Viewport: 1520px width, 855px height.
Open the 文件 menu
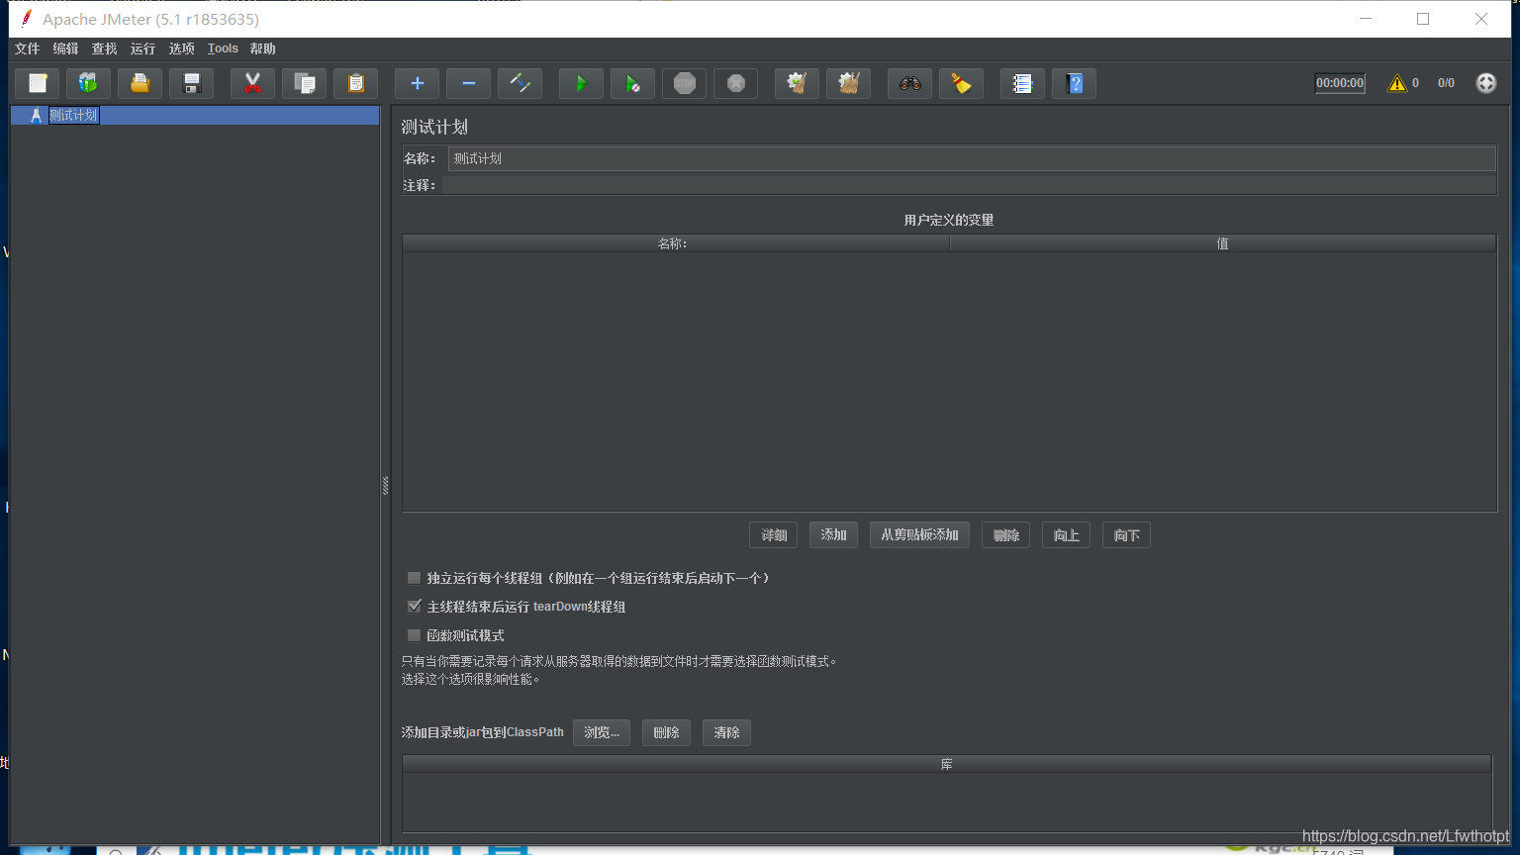coord(28,48)
